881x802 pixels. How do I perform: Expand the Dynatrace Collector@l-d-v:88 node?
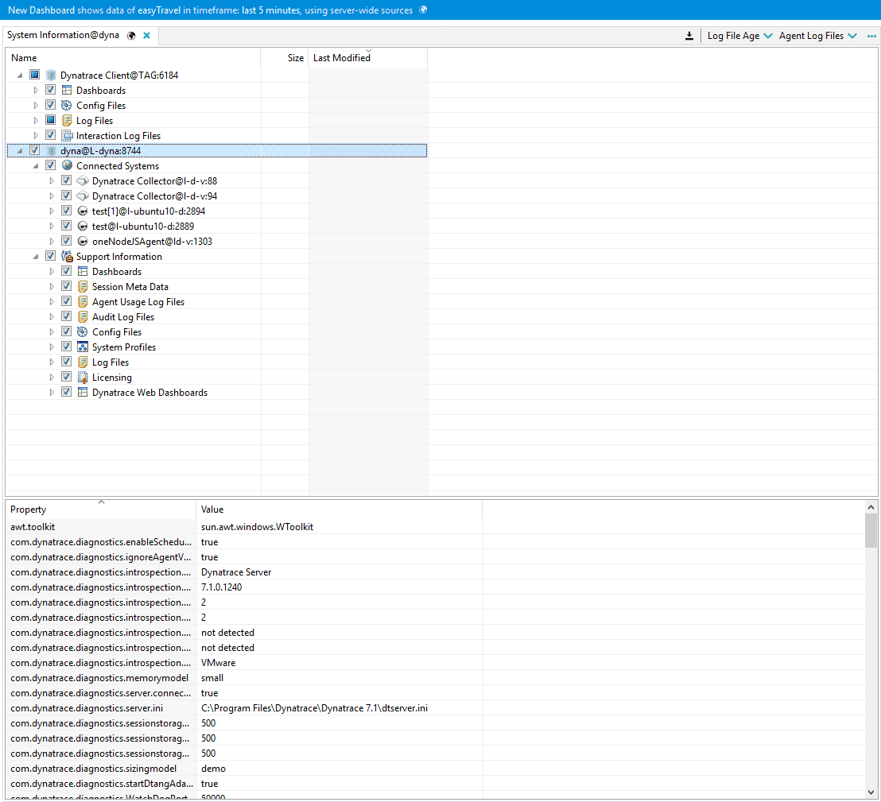coord(52,181)
